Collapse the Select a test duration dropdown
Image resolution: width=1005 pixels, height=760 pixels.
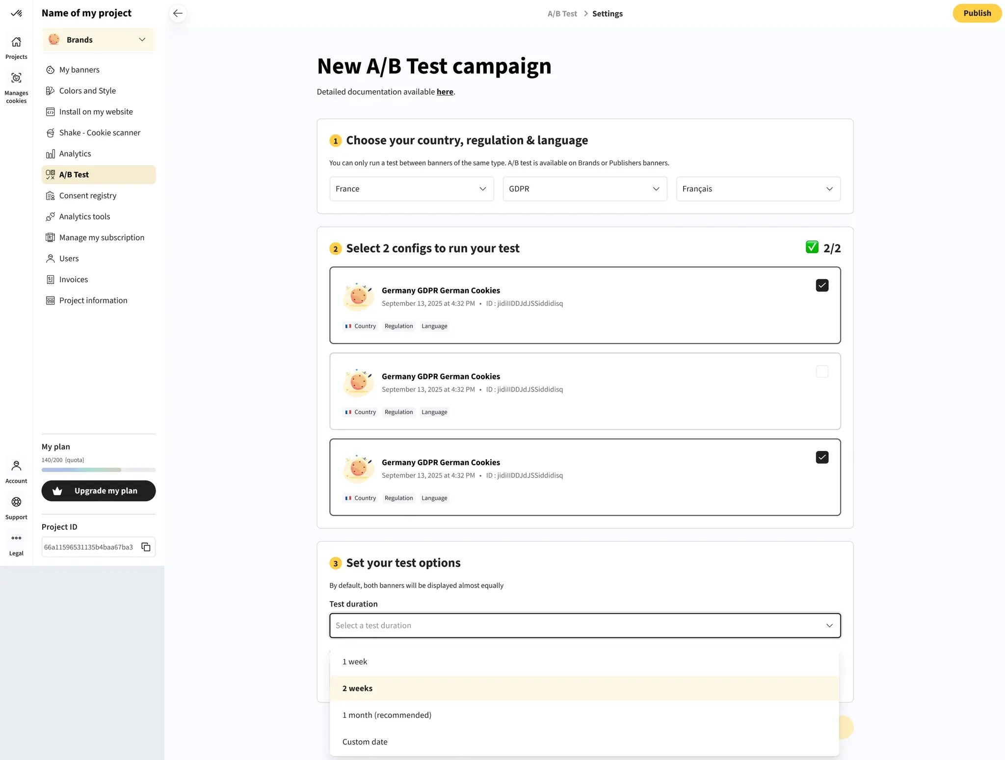pyautogui.click(x=585, y=626)
